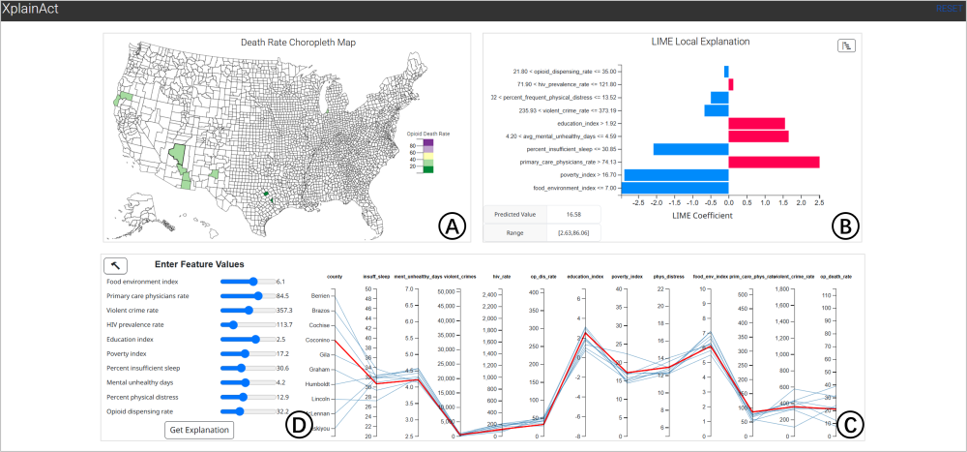Select Coconino on the county axis

(x=322, y=340)
